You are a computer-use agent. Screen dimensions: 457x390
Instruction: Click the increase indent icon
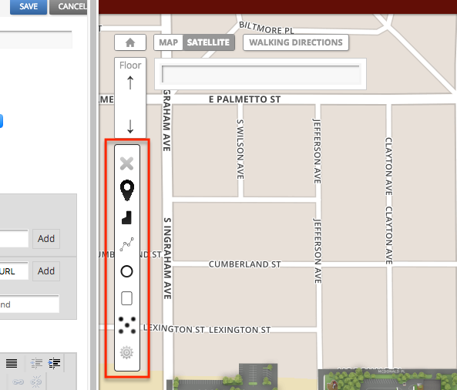(x=54, y=364)
